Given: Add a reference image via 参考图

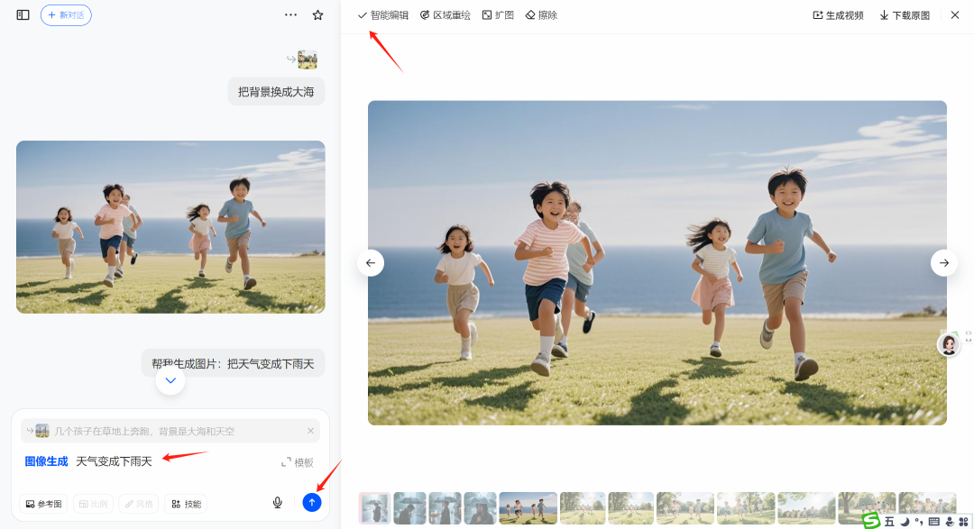Looking at the screenshot, I should click(43, 504).
